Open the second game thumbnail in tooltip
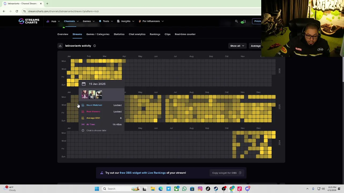 tap(92, 95)
